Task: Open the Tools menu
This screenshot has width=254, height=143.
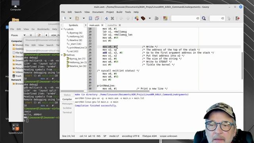Action: point(128,12)
